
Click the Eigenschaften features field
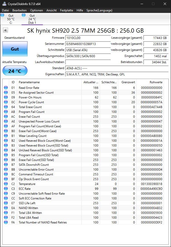[x=117, y=74]
